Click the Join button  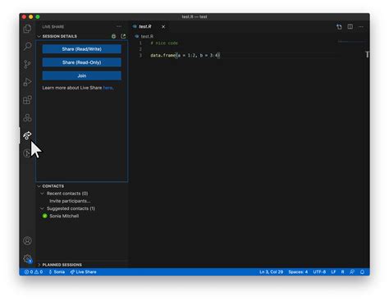pyautogui.click(x=82, y=75)
